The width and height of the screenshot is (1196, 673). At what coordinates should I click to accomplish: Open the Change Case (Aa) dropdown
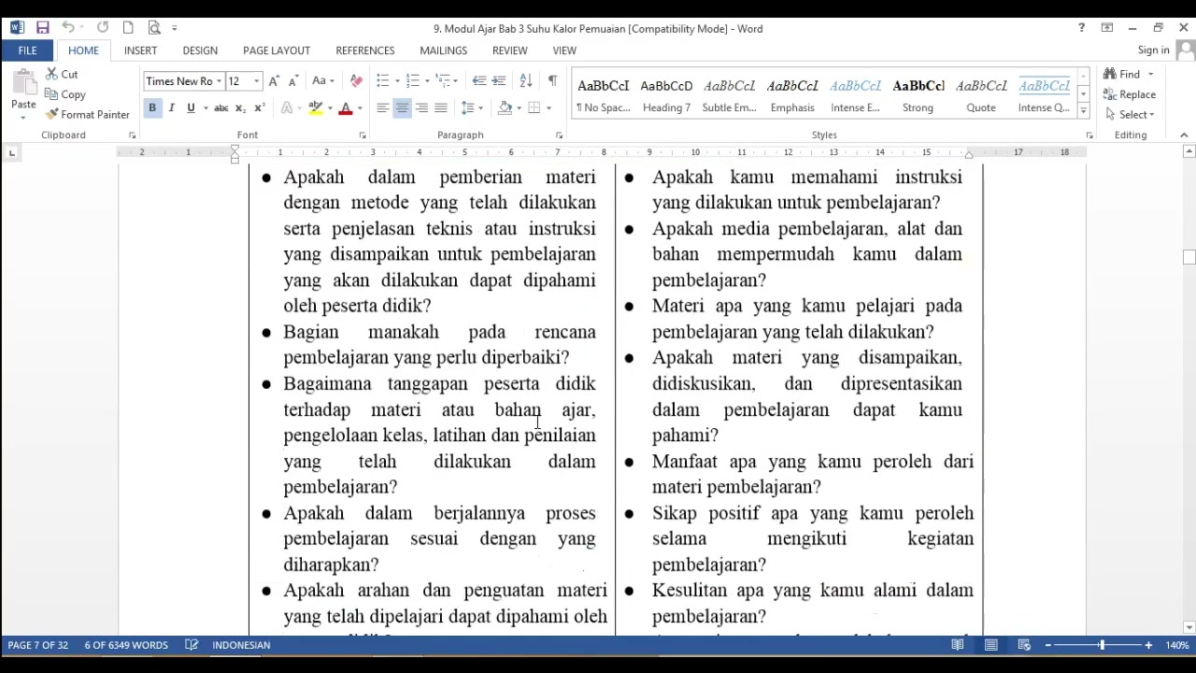324,81
